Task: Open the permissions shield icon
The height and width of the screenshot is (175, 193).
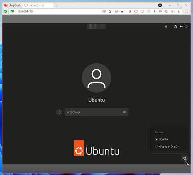Action: (166, 11)
